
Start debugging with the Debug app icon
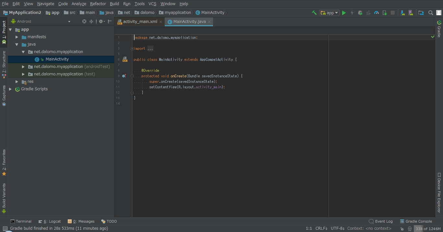point(360,13)
